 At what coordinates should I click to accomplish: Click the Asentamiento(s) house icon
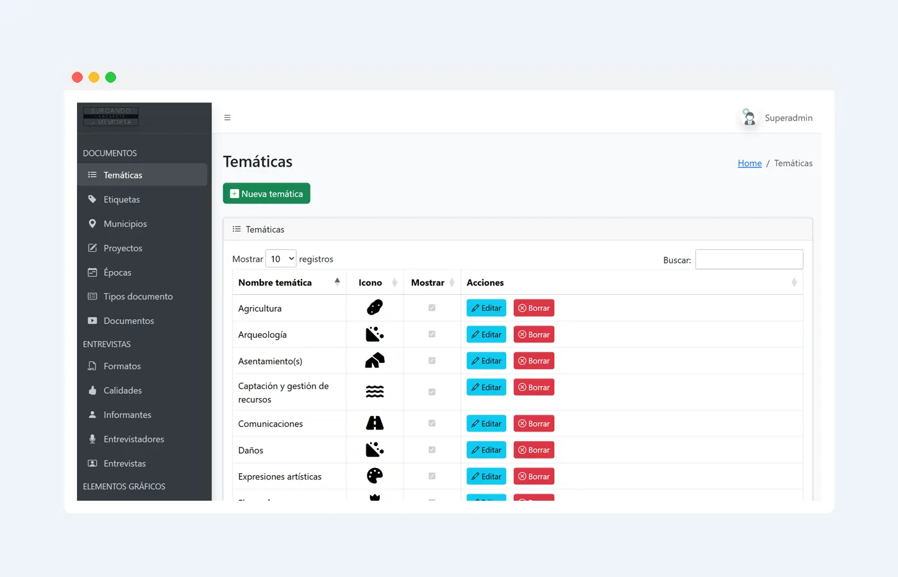tap(375, 361)
